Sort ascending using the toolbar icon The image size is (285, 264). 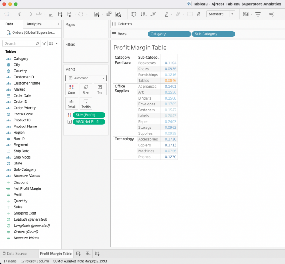tap(143, 14)
